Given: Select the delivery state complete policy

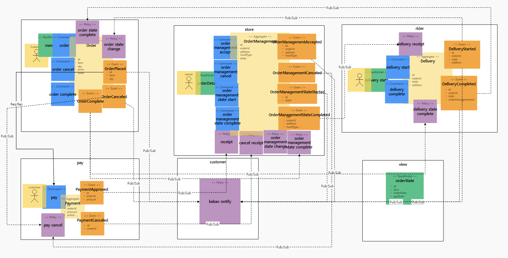Looking at the screenshot, I should tap(425, 111).
